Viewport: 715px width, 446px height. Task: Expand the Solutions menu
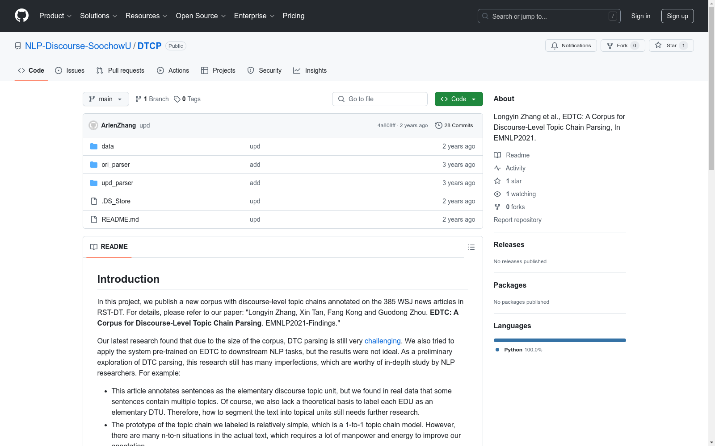coord(98,16)
